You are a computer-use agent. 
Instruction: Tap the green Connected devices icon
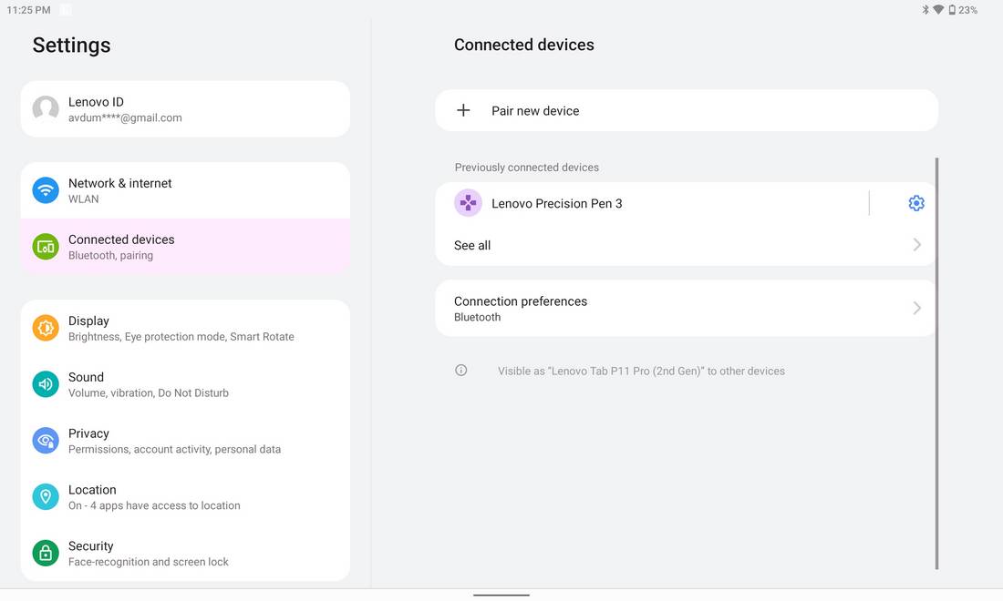point(46,247)
